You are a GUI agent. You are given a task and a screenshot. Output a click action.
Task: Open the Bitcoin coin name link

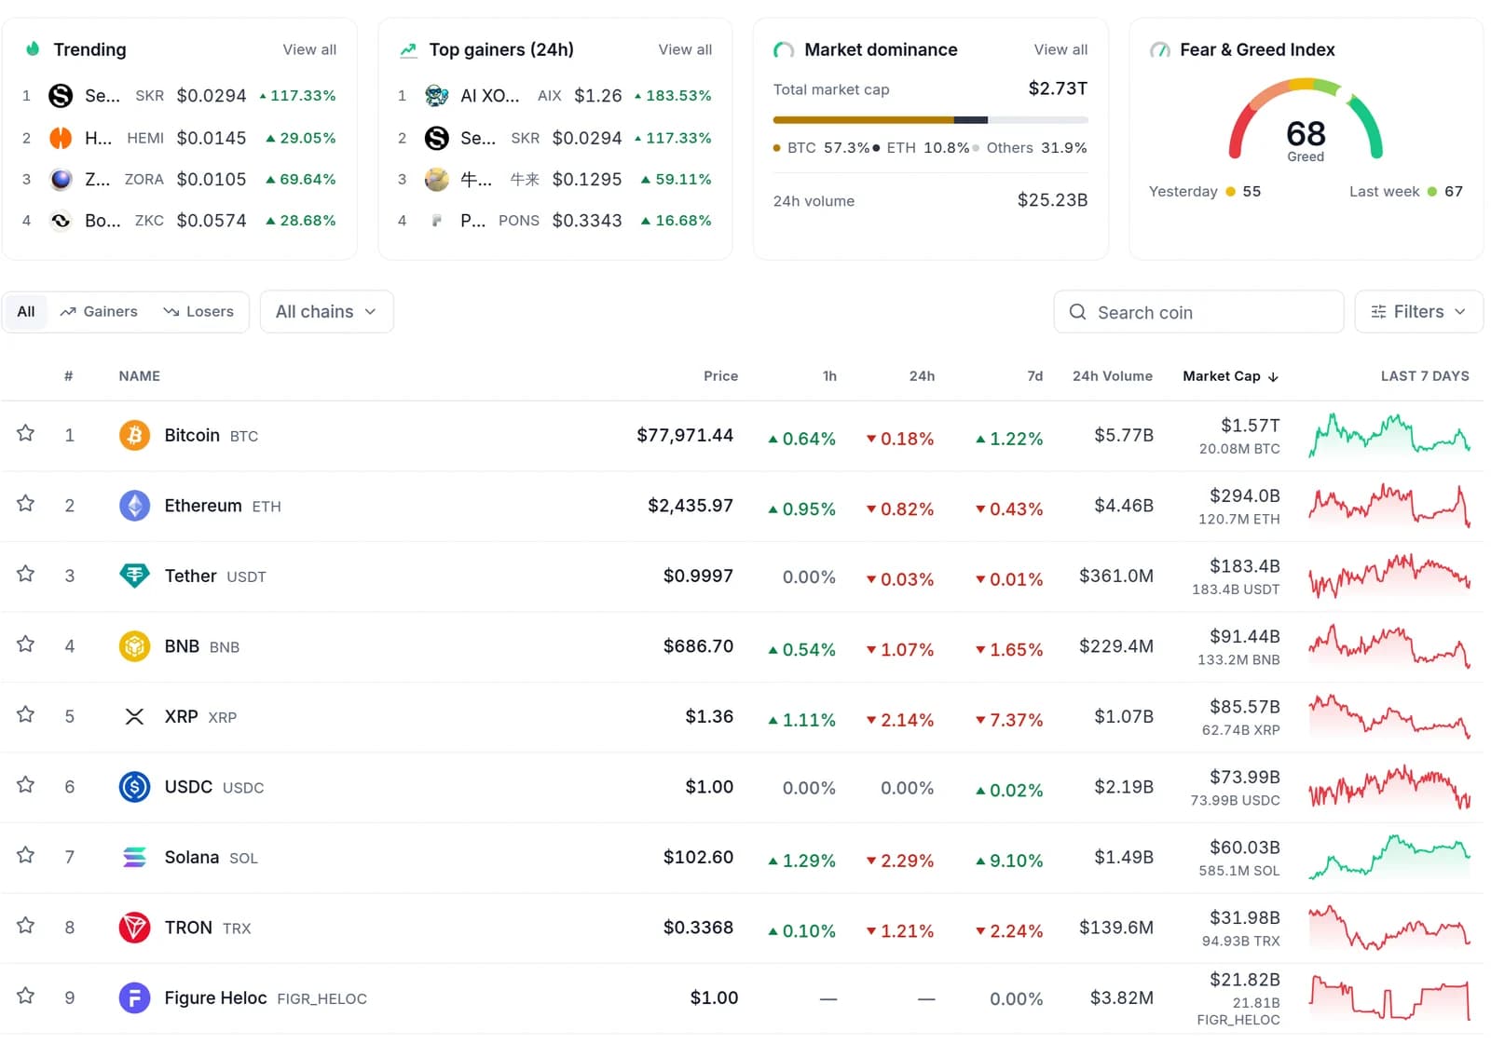(192, 435)
